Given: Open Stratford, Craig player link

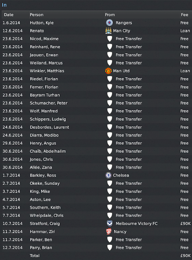Looking at the screenshot, I should (45, 224).
